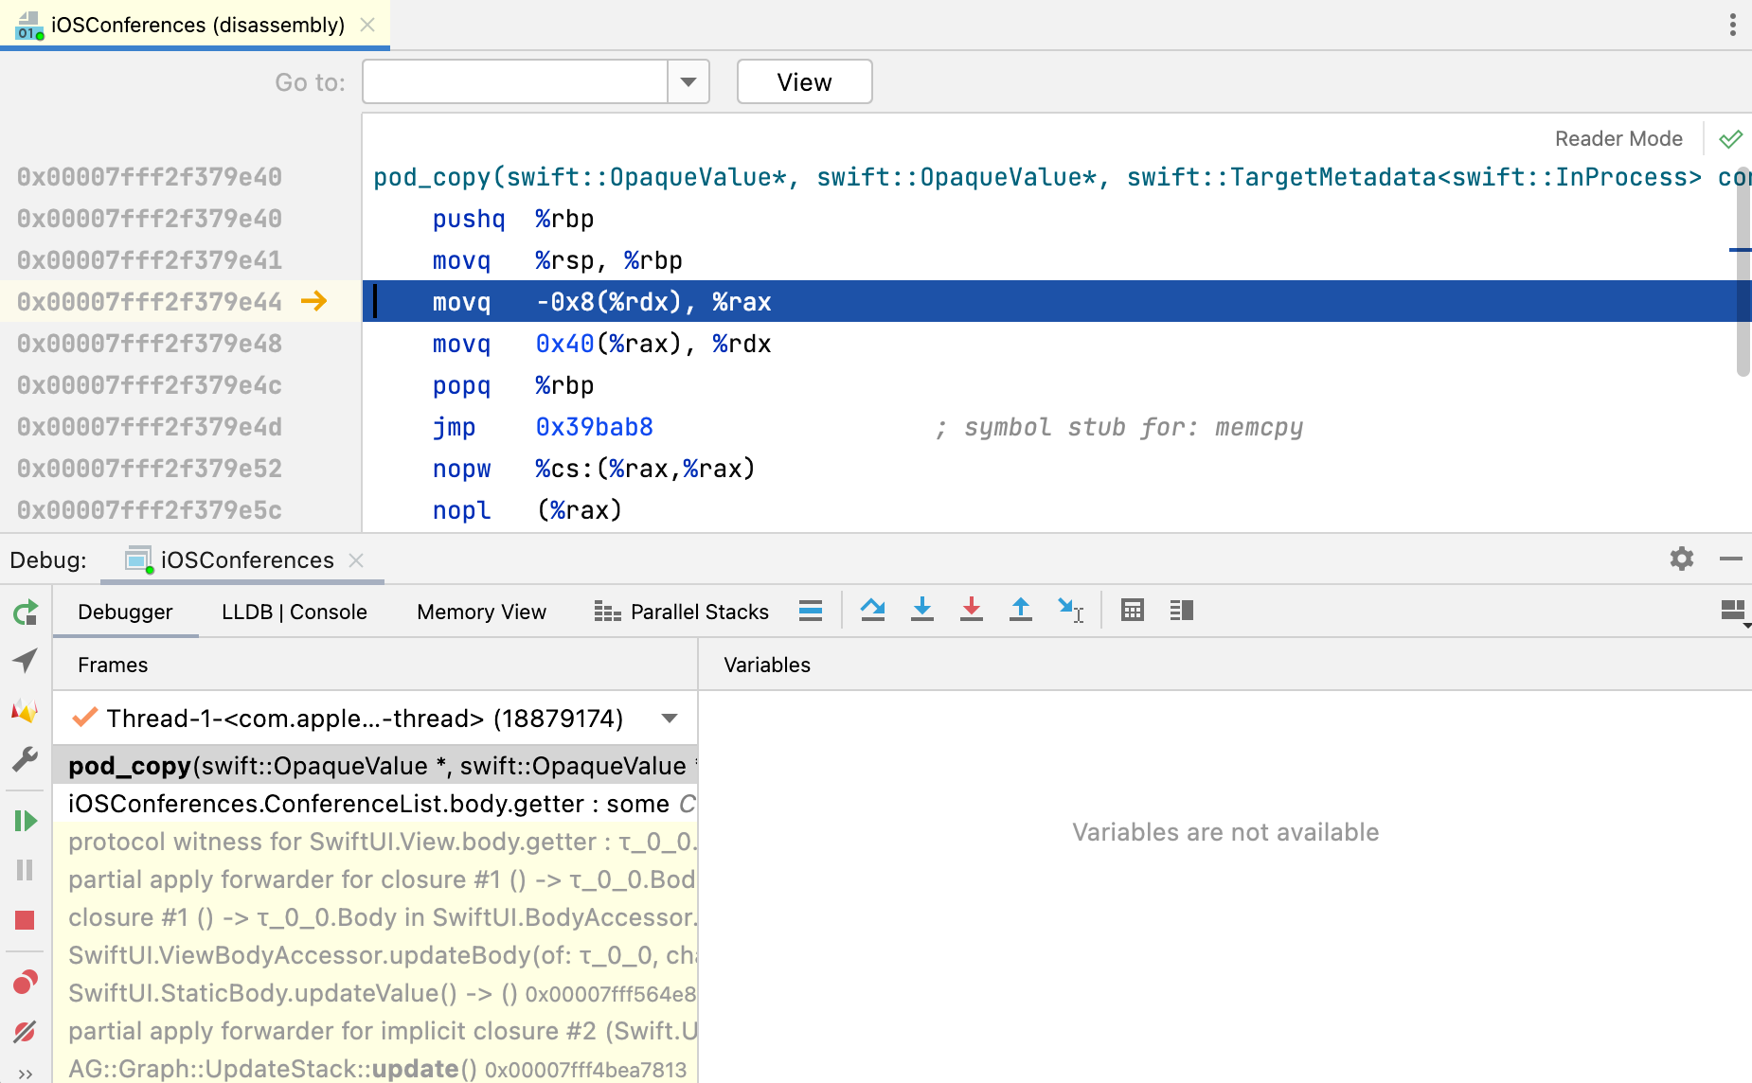Click the Run to Cursor icon
Viewport: 1752px width, 1083px height.
1070,611
